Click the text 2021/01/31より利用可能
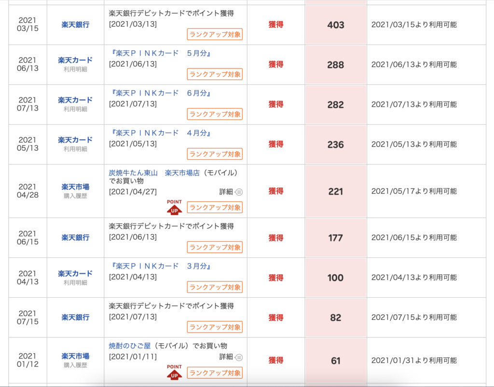494x387 pixels. [x=414, y=360]
